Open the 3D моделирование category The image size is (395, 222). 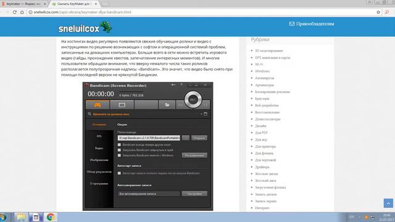click(x=269, y=51)
